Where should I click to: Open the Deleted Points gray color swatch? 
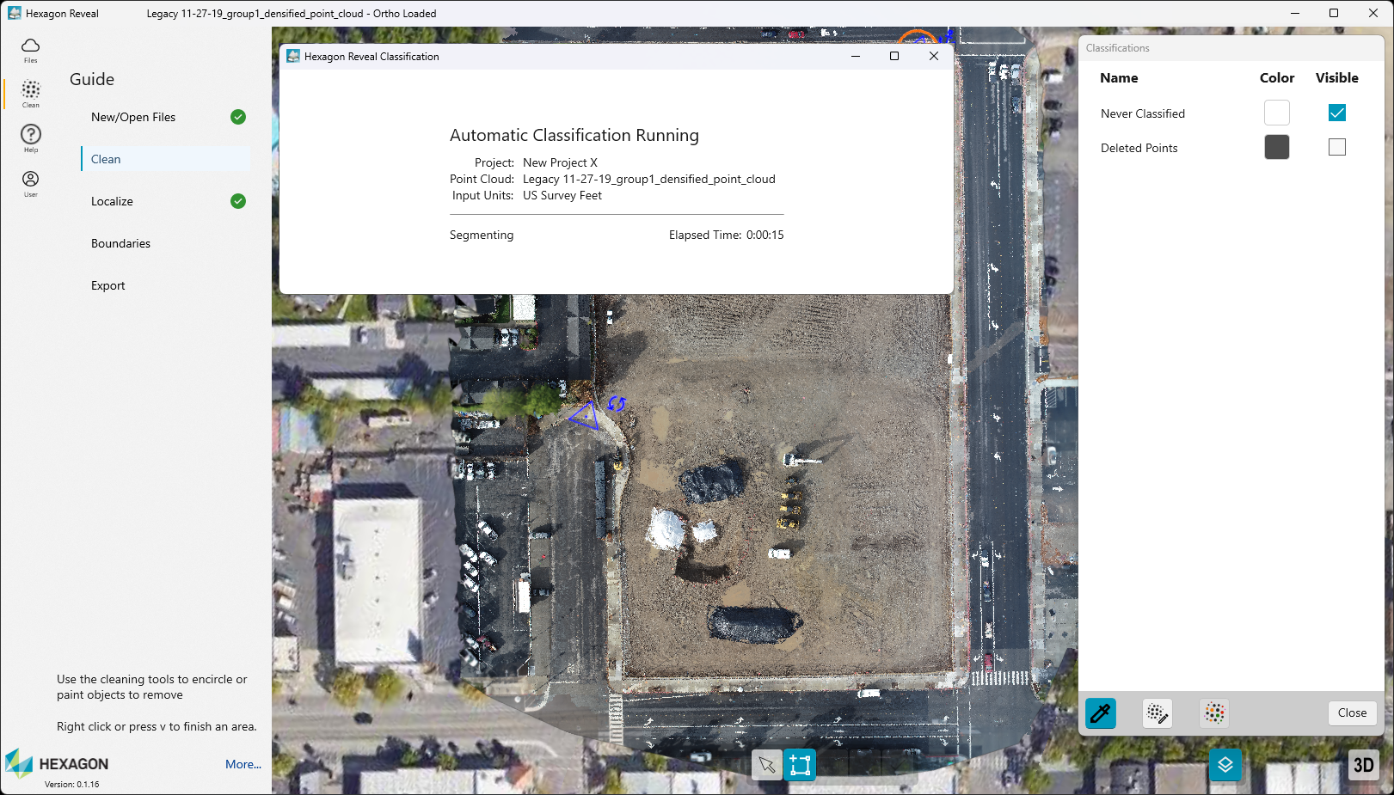[1276, 148]
